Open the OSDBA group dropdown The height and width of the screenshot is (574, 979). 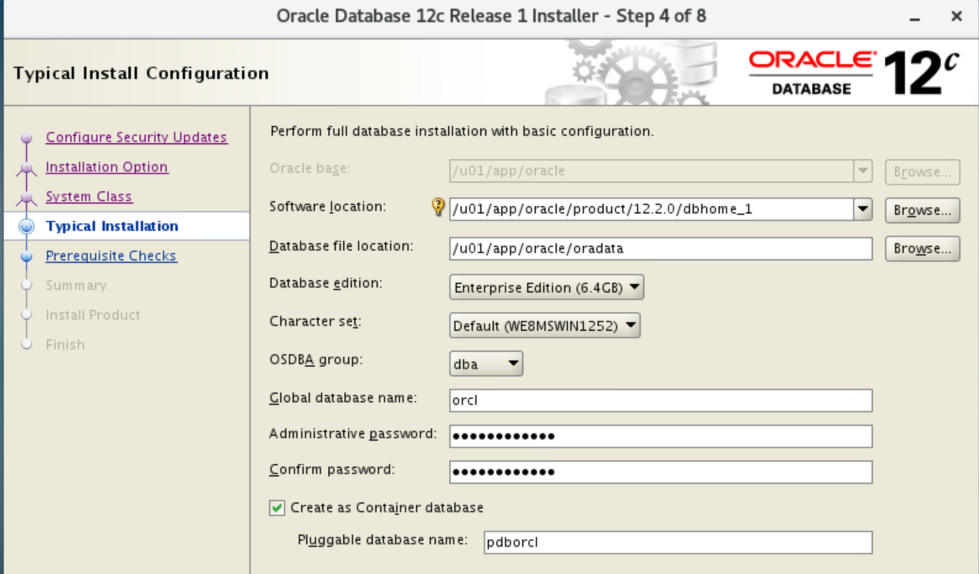coord(486,364)
